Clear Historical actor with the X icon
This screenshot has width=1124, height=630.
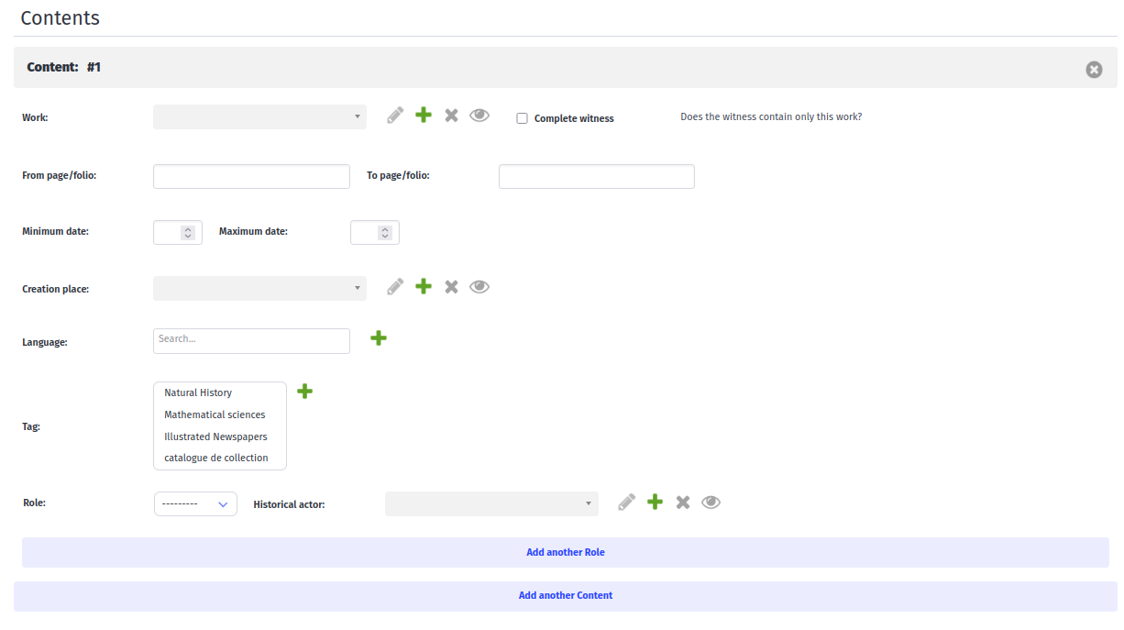(x=682, y=502)
